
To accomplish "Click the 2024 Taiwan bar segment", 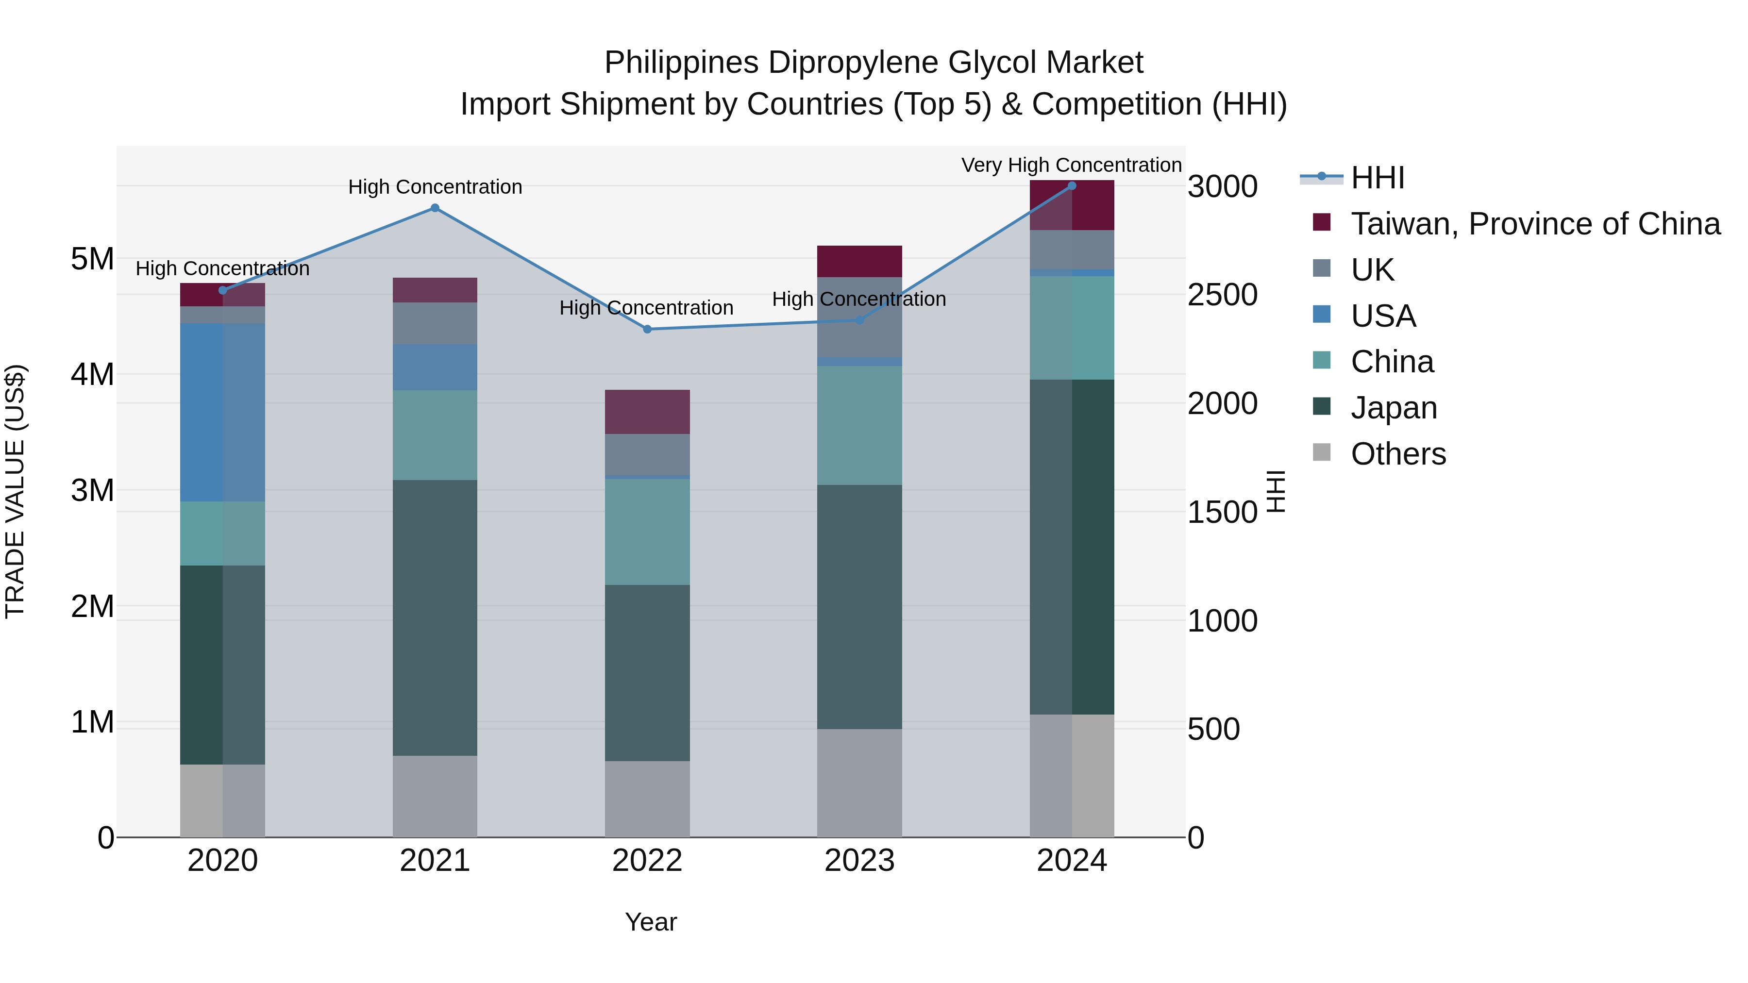I will (1072, 205).
